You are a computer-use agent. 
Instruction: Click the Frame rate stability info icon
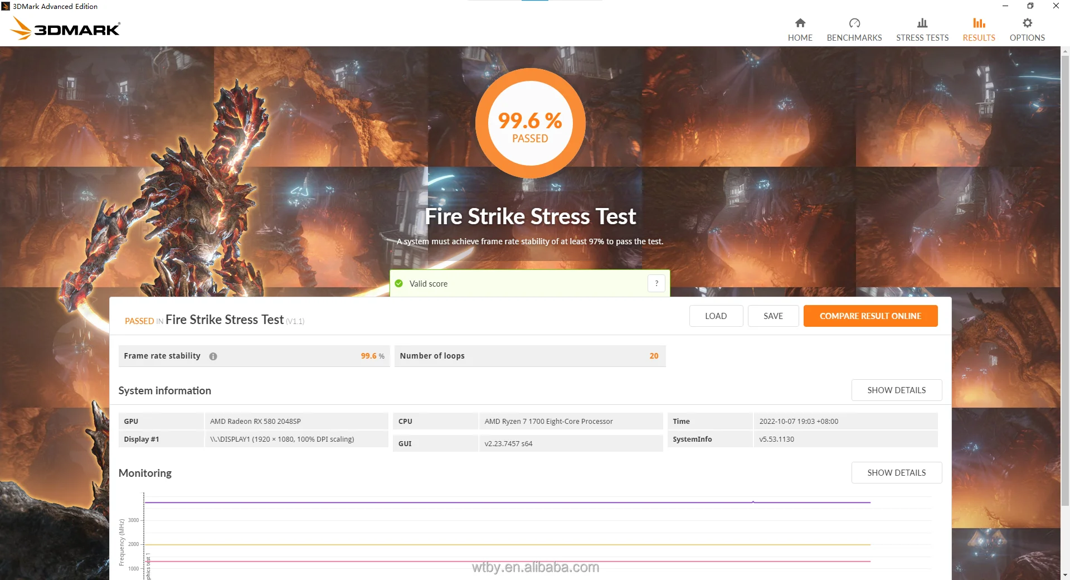(x=213, y=356)
